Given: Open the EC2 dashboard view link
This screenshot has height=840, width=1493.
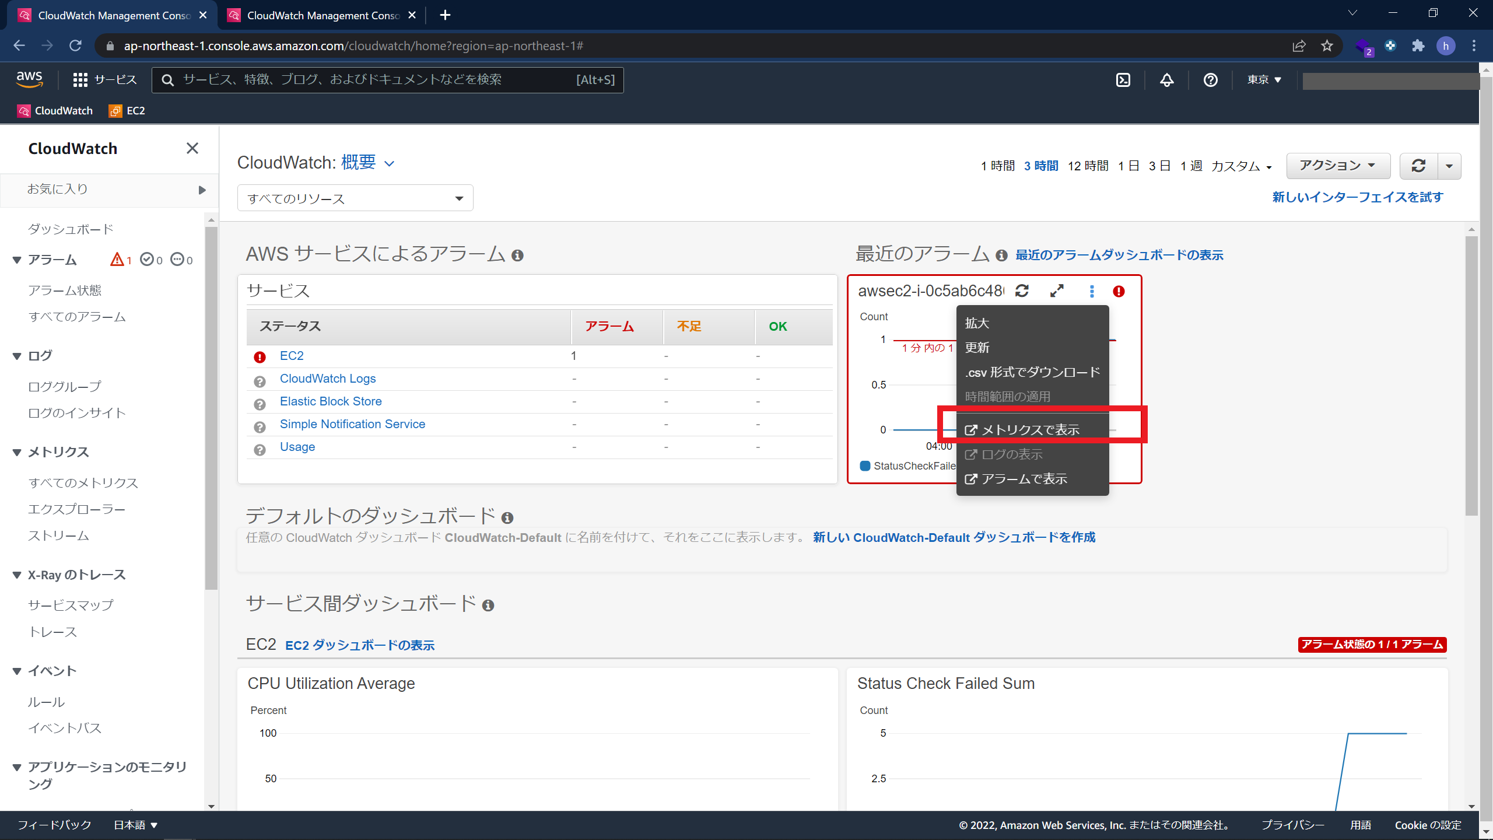Looking at the screenshot, I should click(360, 645).
